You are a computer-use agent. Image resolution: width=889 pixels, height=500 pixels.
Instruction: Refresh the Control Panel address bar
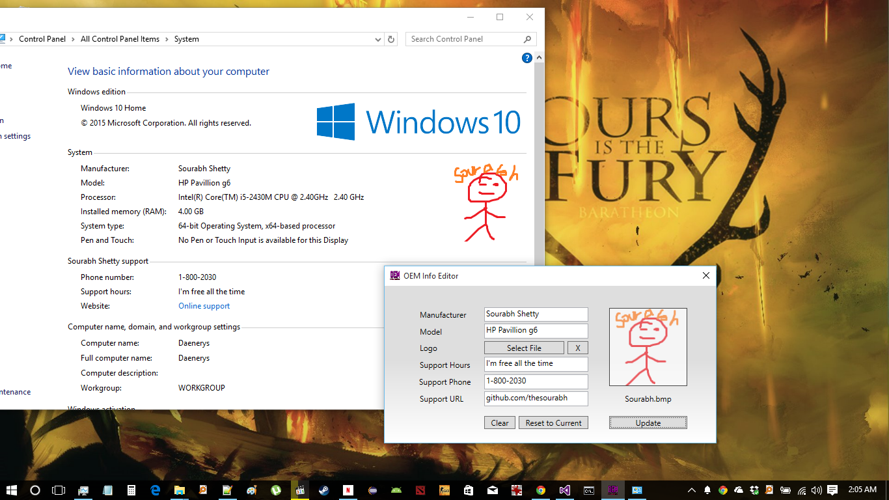pyautogui.click(x=391, y=39)
